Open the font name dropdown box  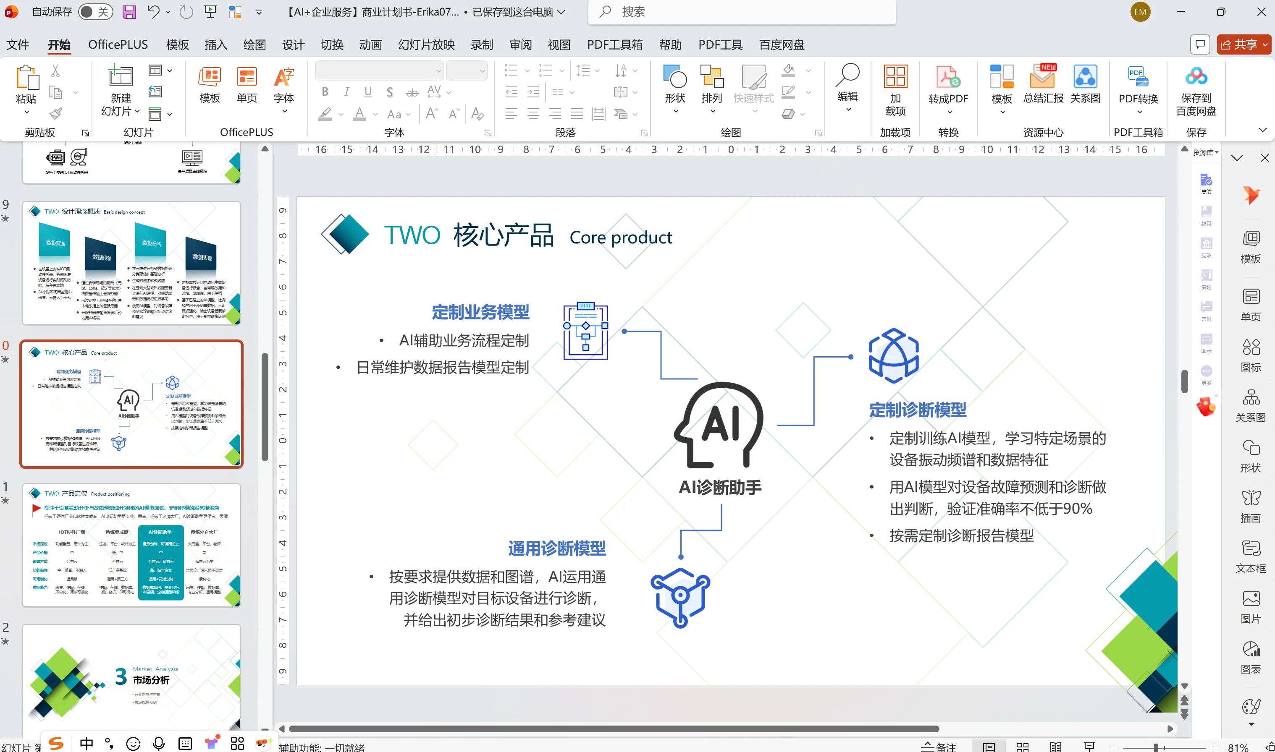tap(379, 71)
